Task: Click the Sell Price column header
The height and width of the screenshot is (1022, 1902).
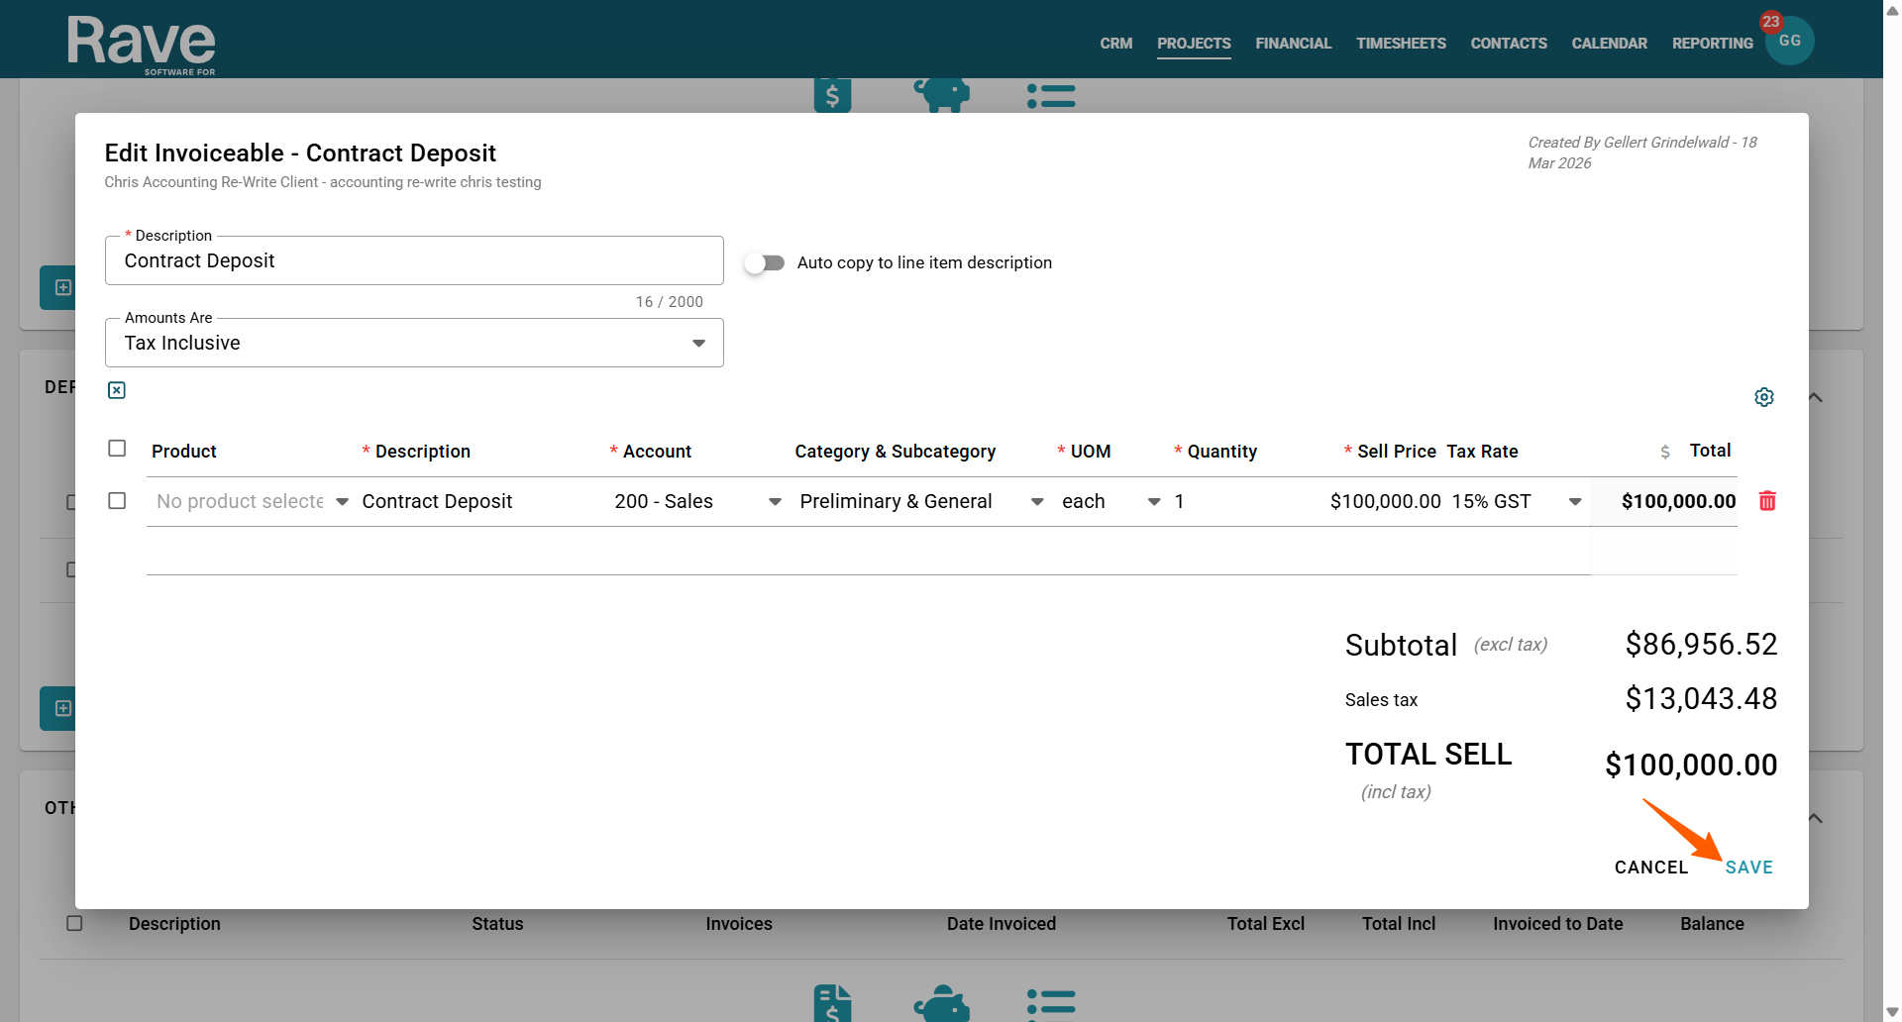Action: click(1396, 452)
